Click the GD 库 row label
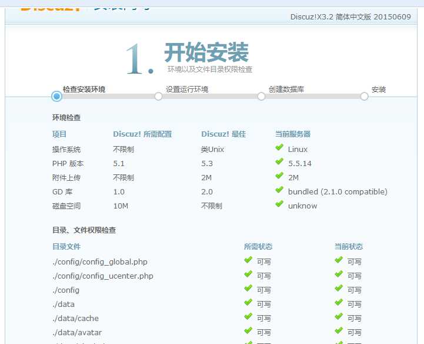Viewport: 424px width, 344px height. tap(62, 192)
